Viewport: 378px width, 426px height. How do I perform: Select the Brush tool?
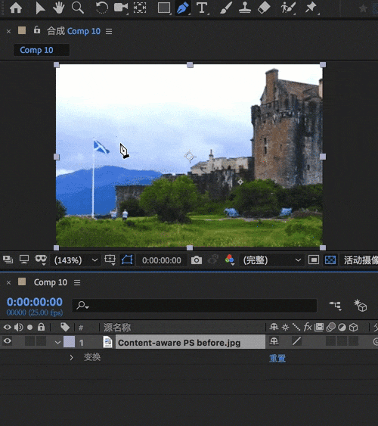pyautogui.click(x=226, y=8)
